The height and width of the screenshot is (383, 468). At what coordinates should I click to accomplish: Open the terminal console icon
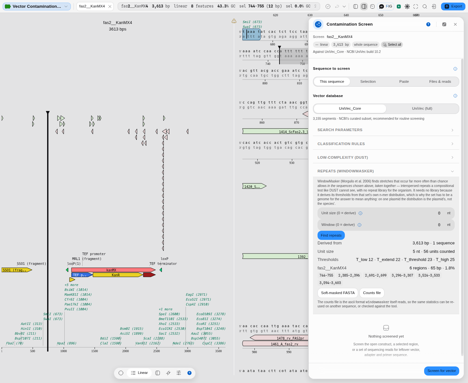(372, 6)
